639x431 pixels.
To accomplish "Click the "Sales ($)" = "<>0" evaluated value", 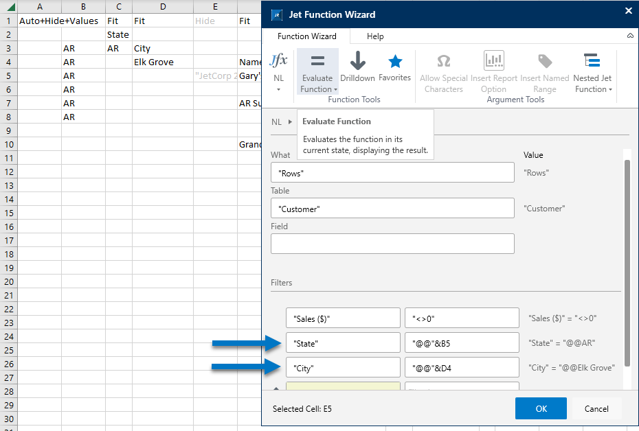I will [562, 318].
